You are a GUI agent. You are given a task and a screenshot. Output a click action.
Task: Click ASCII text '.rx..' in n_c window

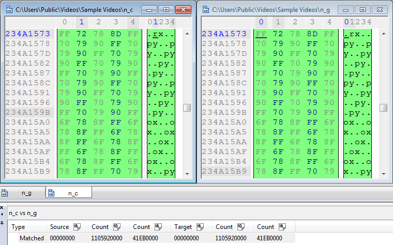pyautogui.click(x=161, y=34)
